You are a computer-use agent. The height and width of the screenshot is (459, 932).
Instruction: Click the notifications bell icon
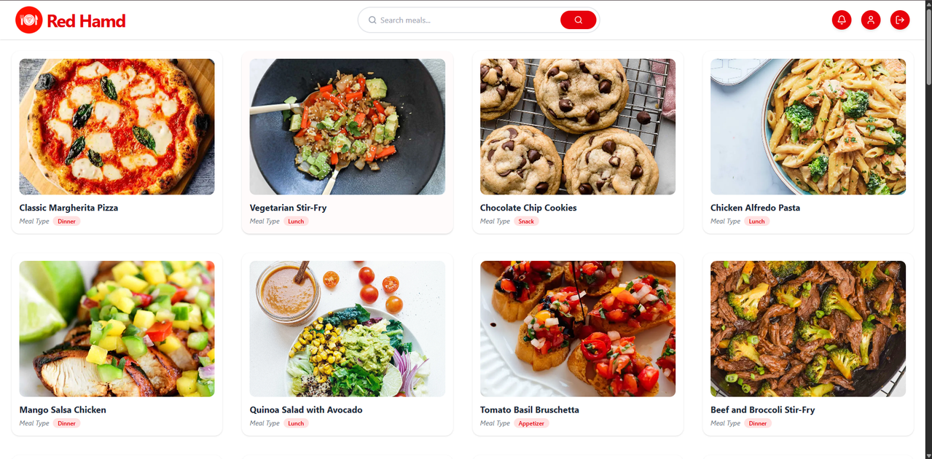click(x=842, y=20)
